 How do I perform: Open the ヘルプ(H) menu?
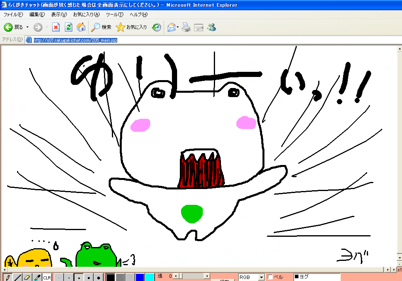click(138, 15)
